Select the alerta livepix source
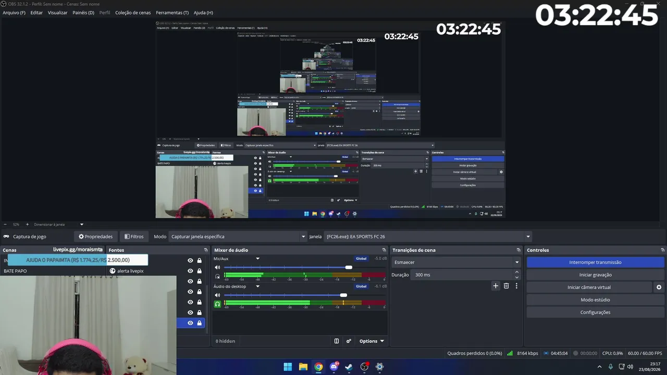 pyautogui.click(x=130, y=271)
